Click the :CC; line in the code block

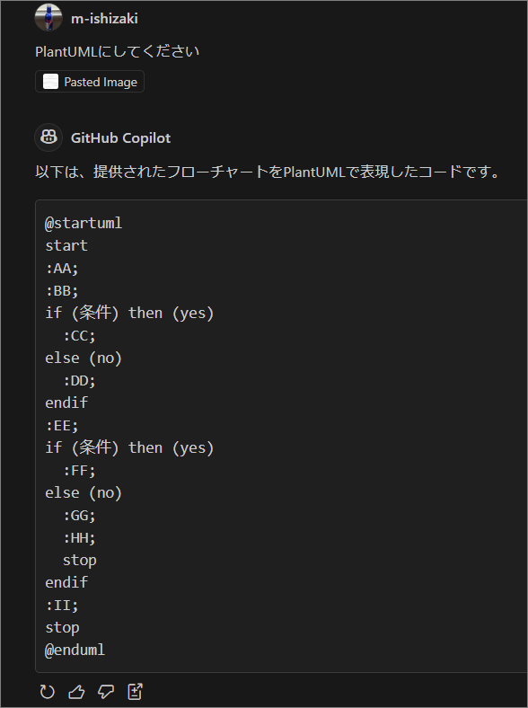[x=79, y=336]
